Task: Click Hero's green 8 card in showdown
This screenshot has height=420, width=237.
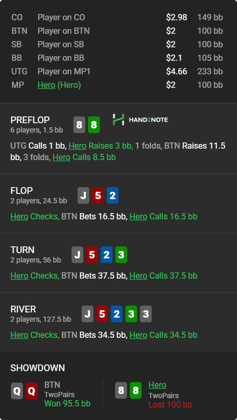Action: 136,391
